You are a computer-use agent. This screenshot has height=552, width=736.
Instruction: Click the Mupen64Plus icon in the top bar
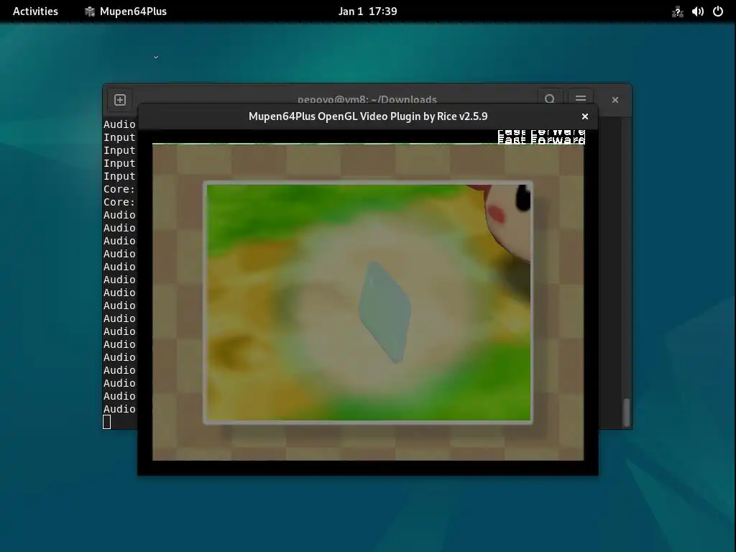(x=90, y=11)
